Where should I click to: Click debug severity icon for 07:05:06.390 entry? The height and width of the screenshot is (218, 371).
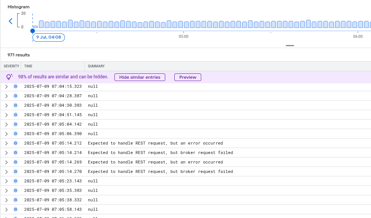(16, 134)
